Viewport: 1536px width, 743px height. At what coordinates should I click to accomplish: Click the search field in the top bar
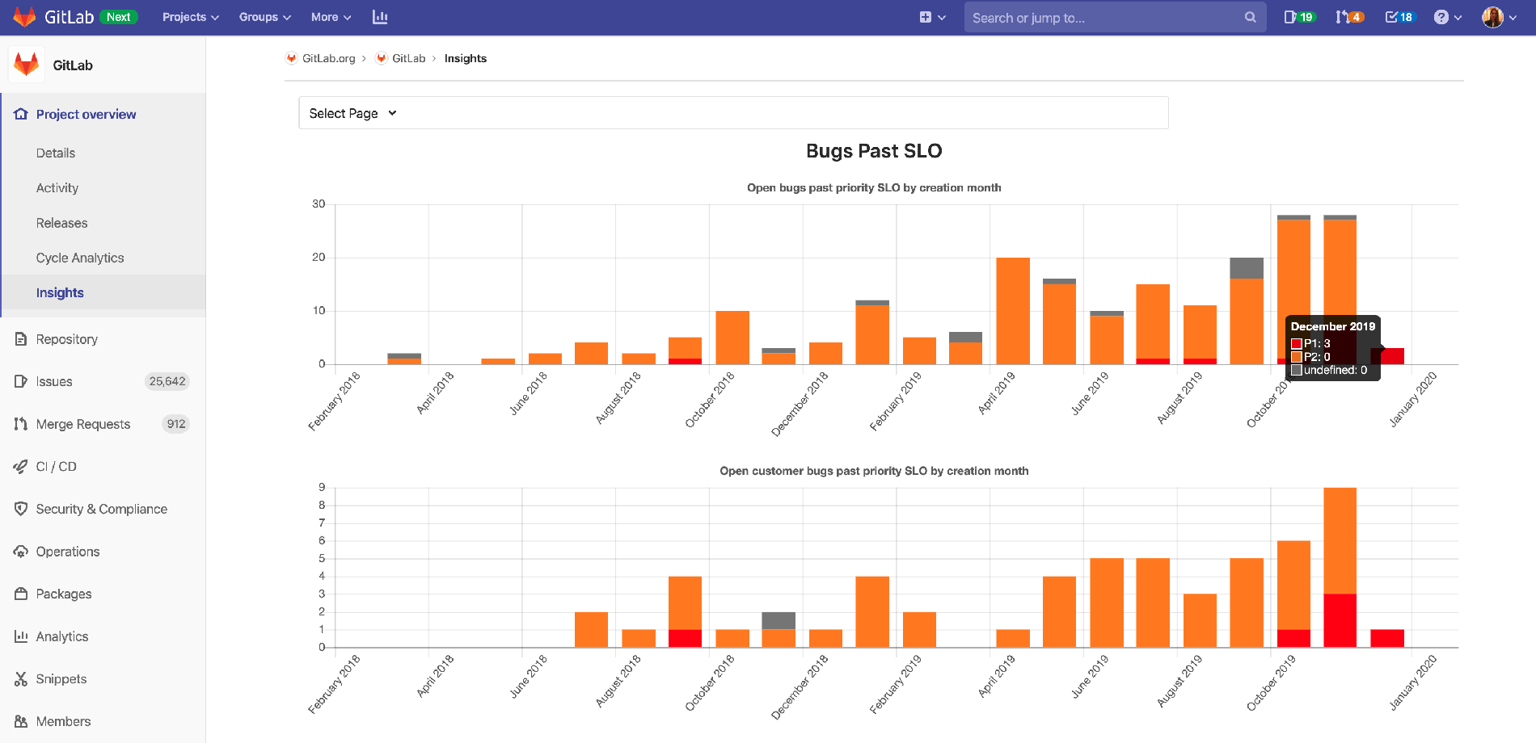pyautogui.click(x=1116, y=17)
